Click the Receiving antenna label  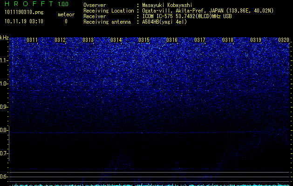pos(107,22)
